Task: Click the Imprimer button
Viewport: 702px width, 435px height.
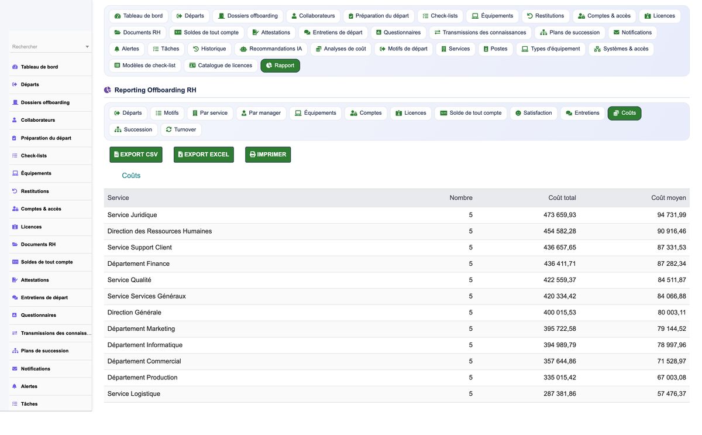Action: tap(268, 155)
